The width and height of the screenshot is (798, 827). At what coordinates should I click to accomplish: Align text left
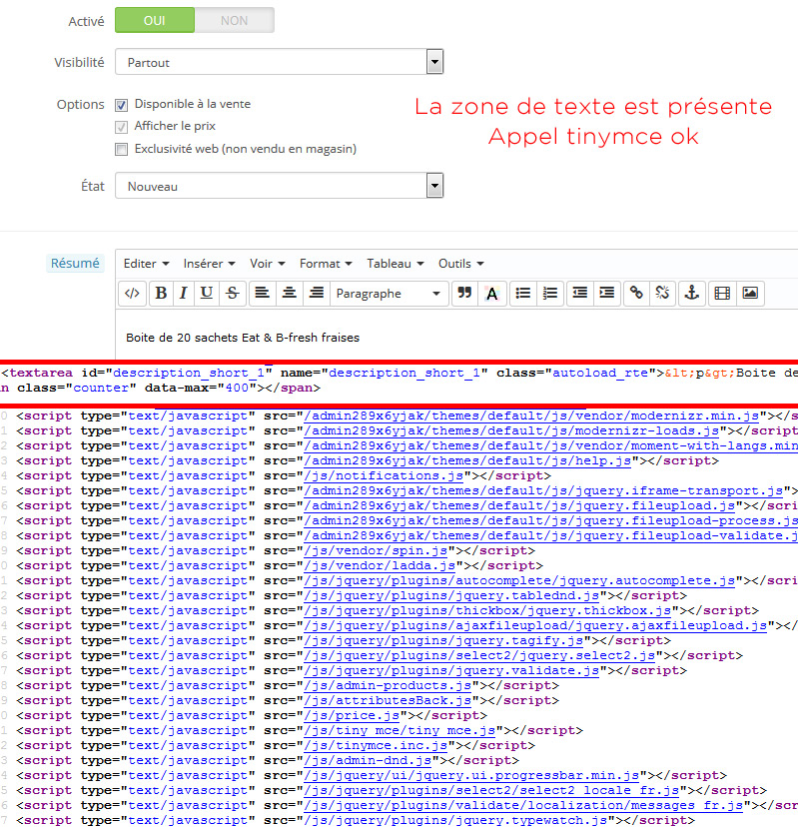pos(262,294)
